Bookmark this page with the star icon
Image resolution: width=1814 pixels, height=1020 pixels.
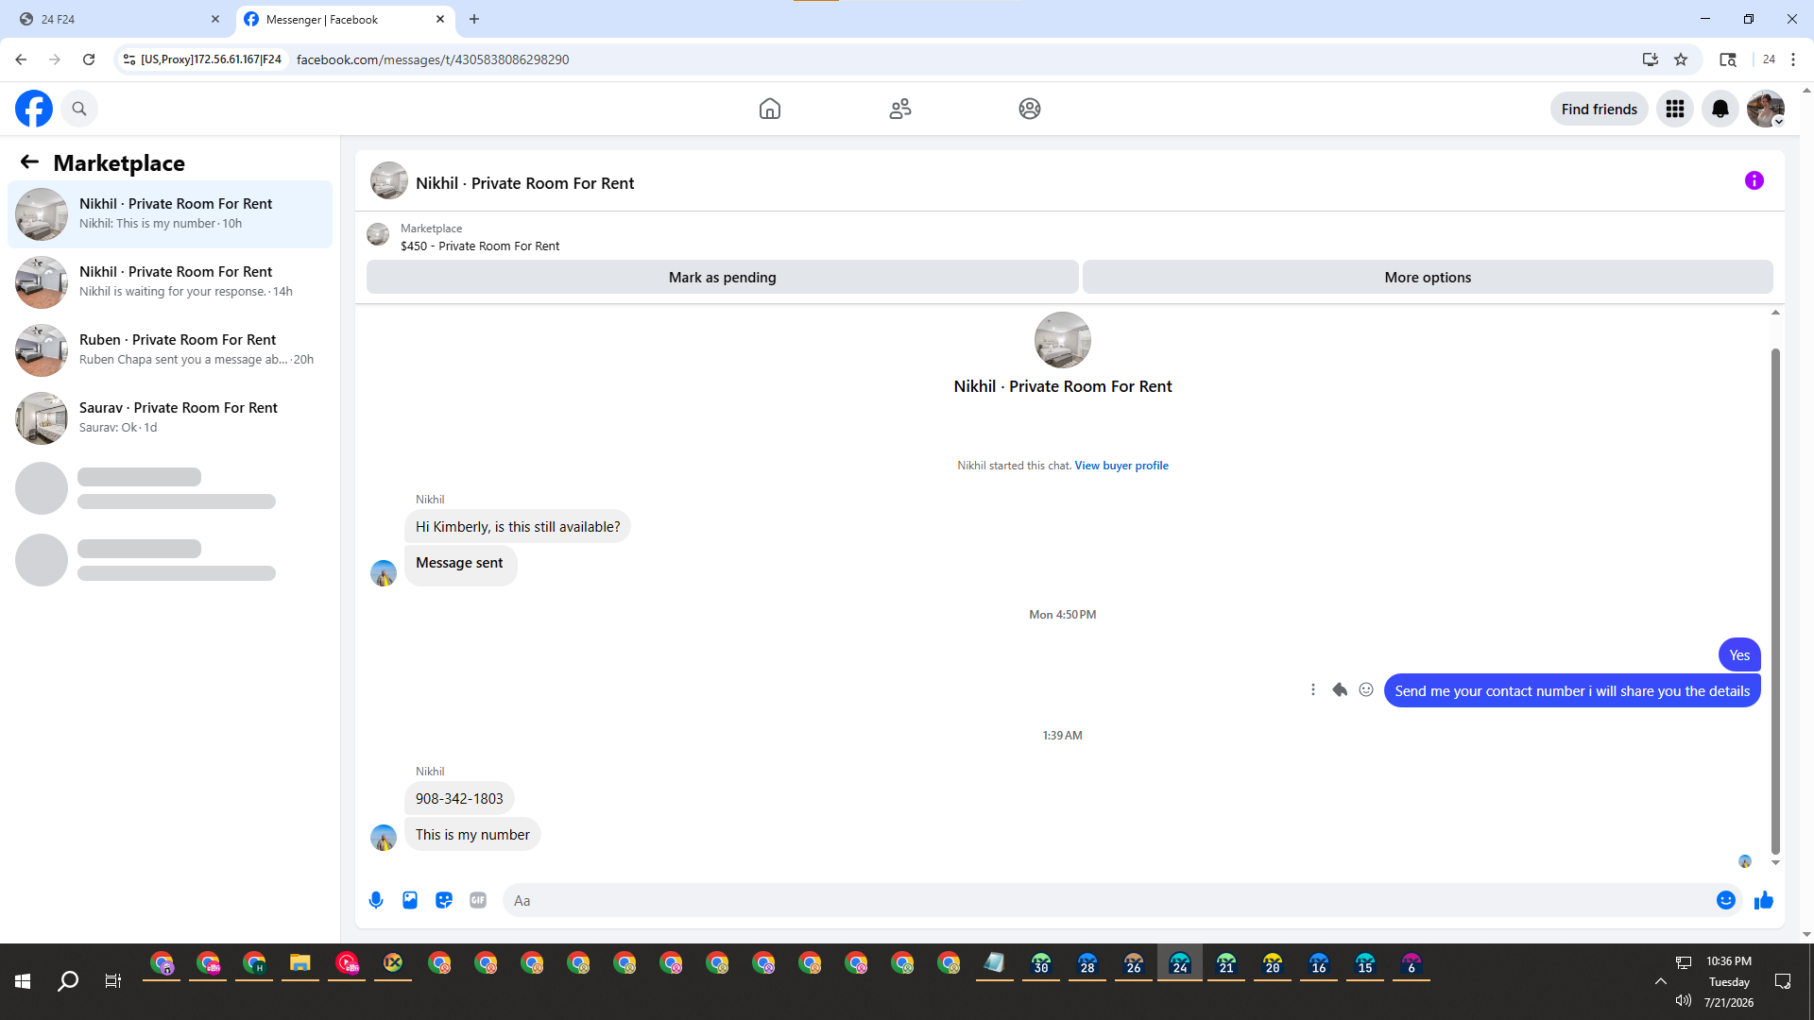1681,59
